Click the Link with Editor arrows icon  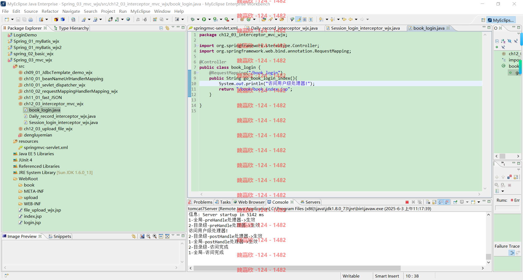coord(167,28)
